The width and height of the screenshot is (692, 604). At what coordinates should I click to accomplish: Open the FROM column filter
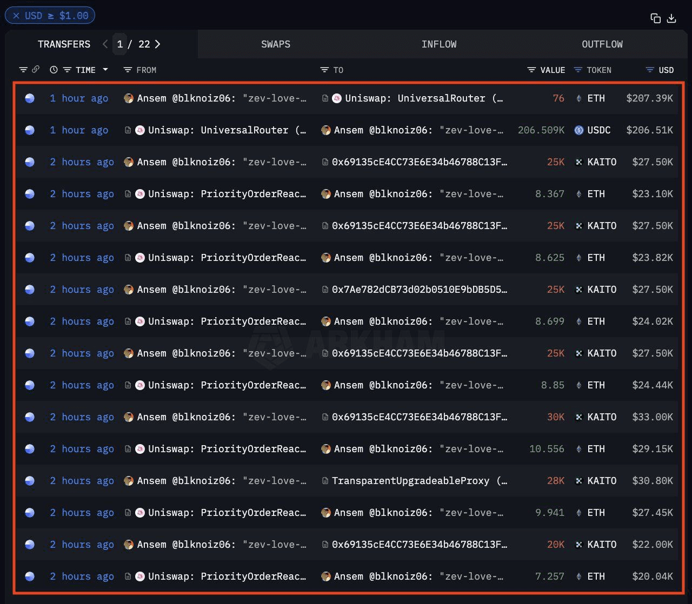tap(128, 70)
